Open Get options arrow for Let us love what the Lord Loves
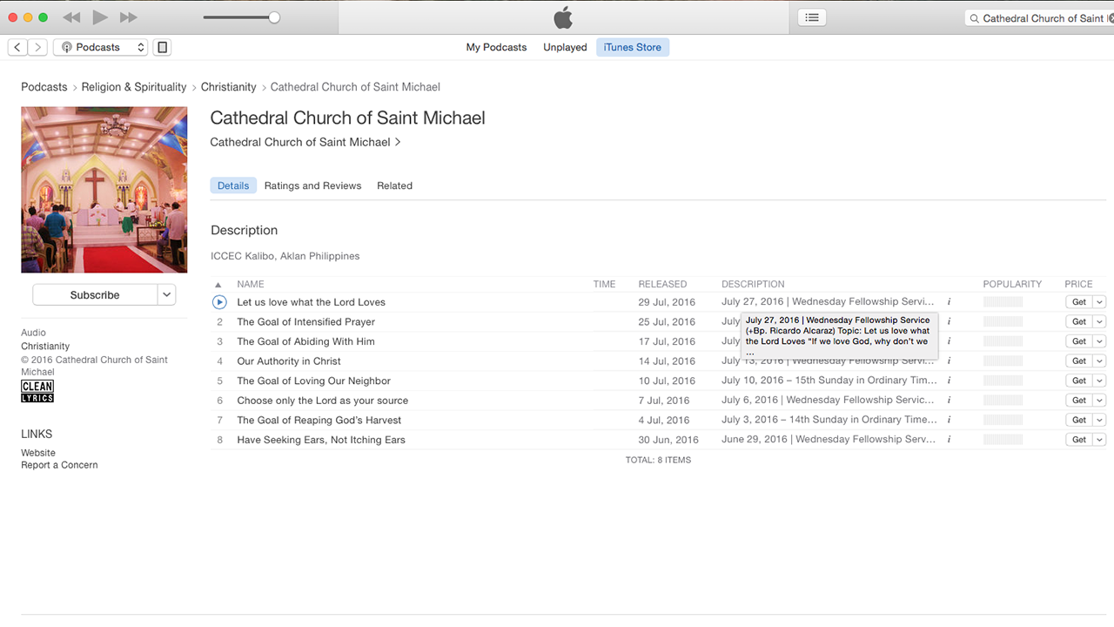 1099,302
